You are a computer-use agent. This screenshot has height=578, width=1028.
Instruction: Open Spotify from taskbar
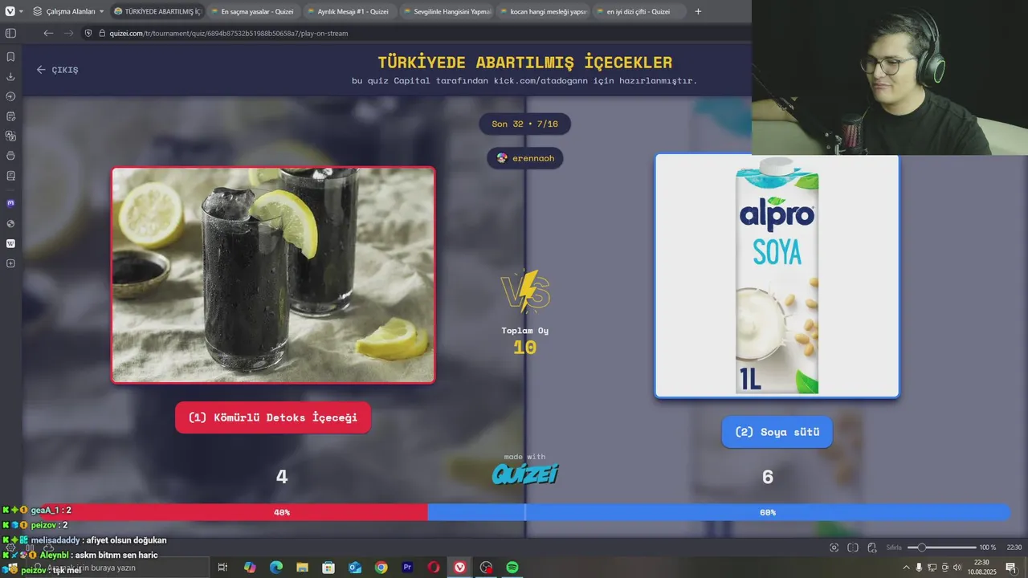(x=512, y=568)
